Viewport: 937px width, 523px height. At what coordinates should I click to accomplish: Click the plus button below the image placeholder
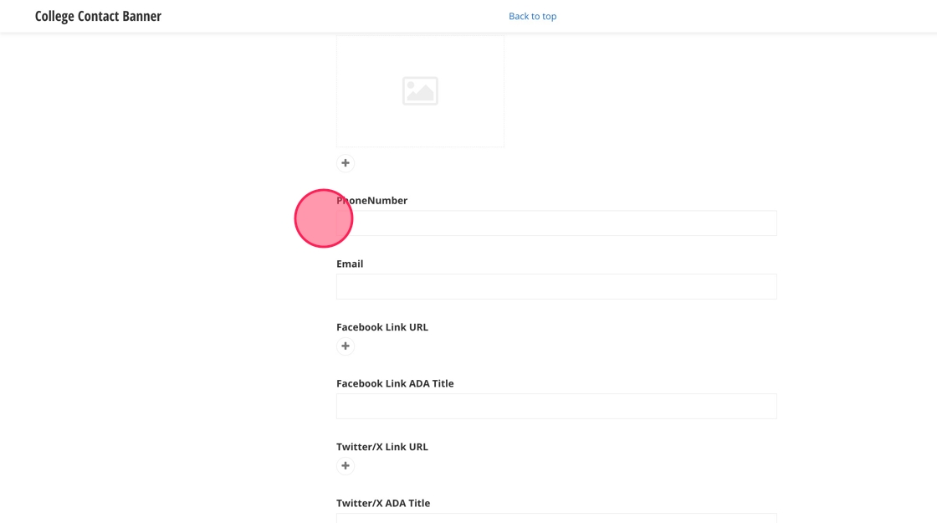pos(346,163)
